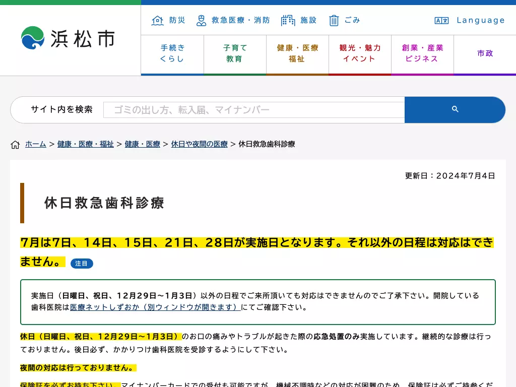Click the 注目 badge
Image resolution: width=516 pixels, height=387 pixels.
point(82,263)
